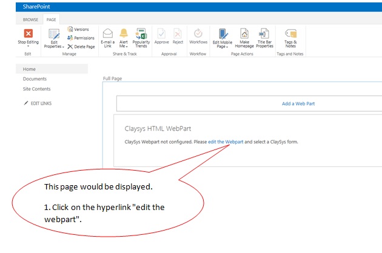Expand the Edit Properties dropdown arrow
The width and height of the screenshot is (382, 253).
63,47
